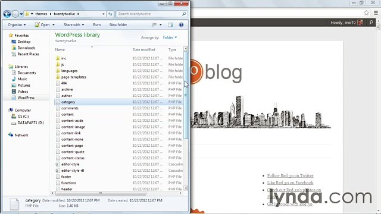Image resolution: width=381 pixels, height=214 pixels.
Task: Select the js folder icon
Action: coord(58,65)
